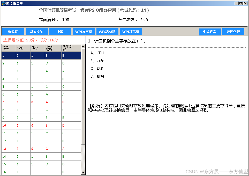The height and width of the screenshot is (176, 249).
Task: Select row 1 in the score table
Action: (41, 55)
